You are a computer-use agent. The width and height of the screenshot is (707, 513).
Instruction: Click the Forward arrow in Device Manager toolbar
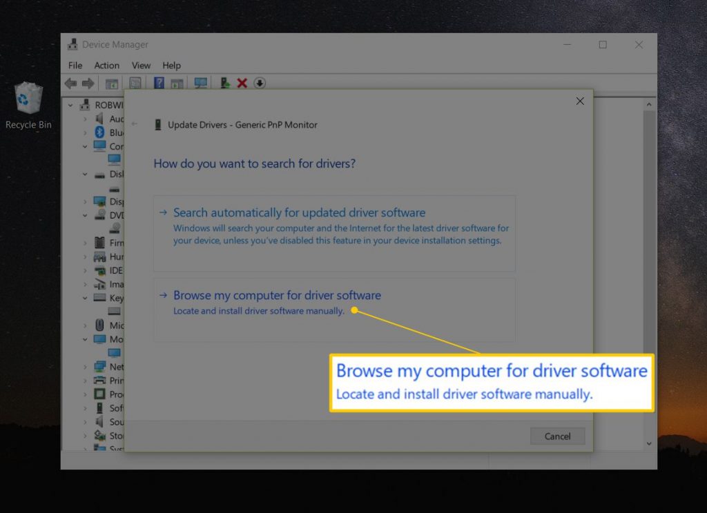pos(88,83)
